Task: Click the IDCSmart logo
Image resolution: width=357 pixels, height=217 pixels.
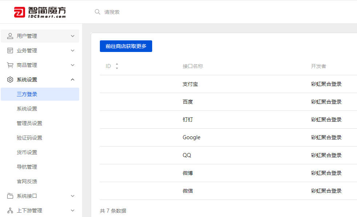Action: point(40,12)
